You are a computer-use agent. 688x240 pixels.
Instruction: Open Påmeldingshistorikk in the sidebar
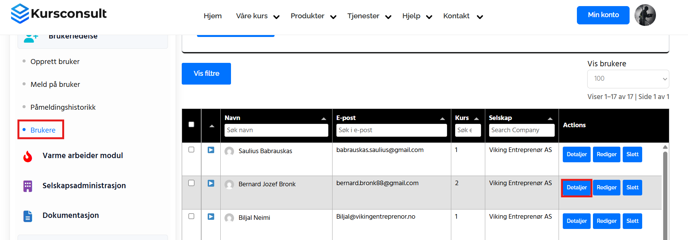63,107
